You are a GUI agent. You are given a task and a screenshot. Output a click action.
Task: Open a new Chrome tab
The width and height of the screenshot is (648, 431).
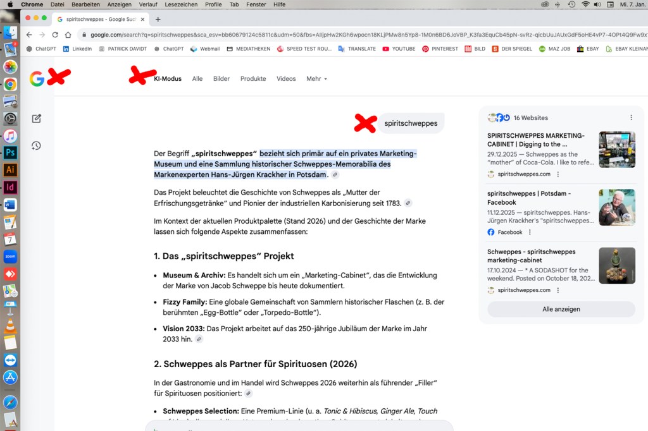(158, 20)
